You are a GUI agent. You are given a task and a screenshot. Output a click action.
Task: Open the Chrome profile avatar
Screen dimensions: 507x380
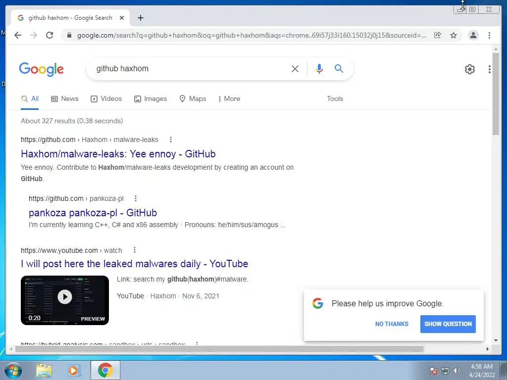473,35
